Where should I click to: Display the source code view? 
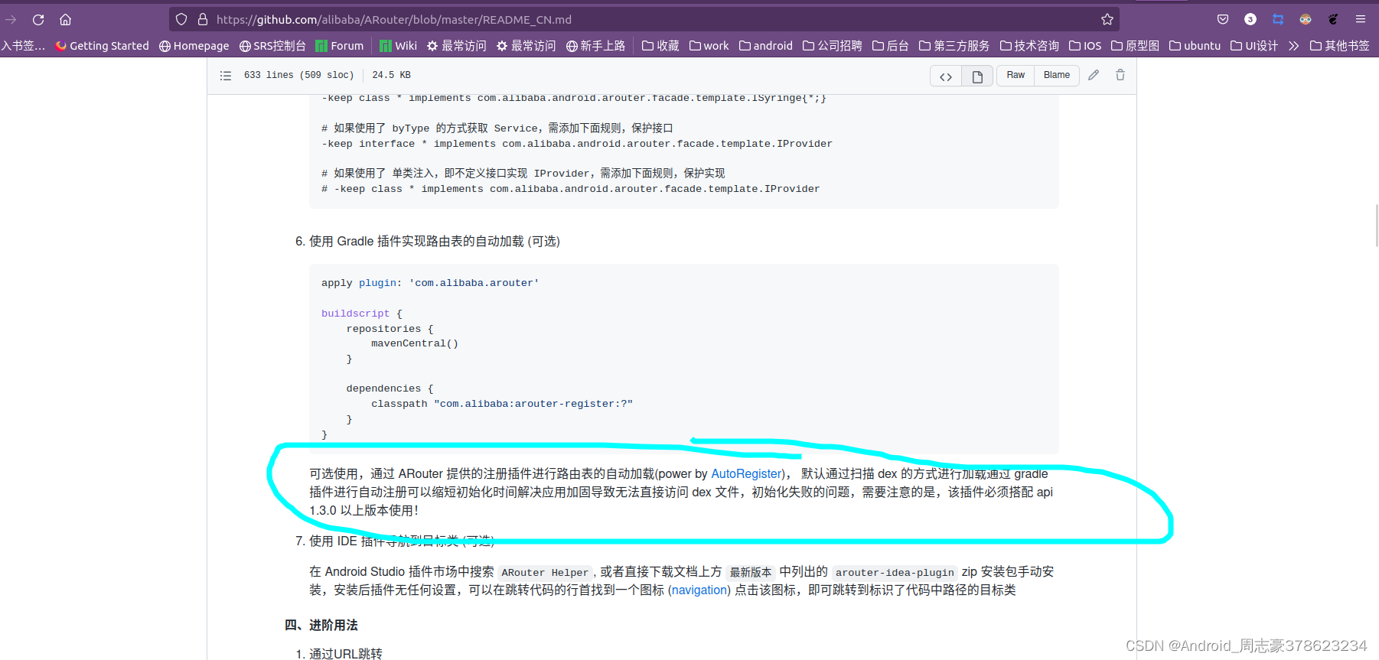(946, 76)
